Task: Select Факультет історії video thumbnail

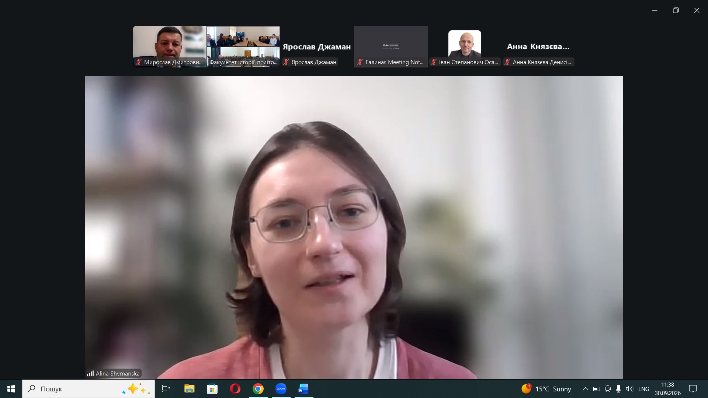Action: point(243,46)
